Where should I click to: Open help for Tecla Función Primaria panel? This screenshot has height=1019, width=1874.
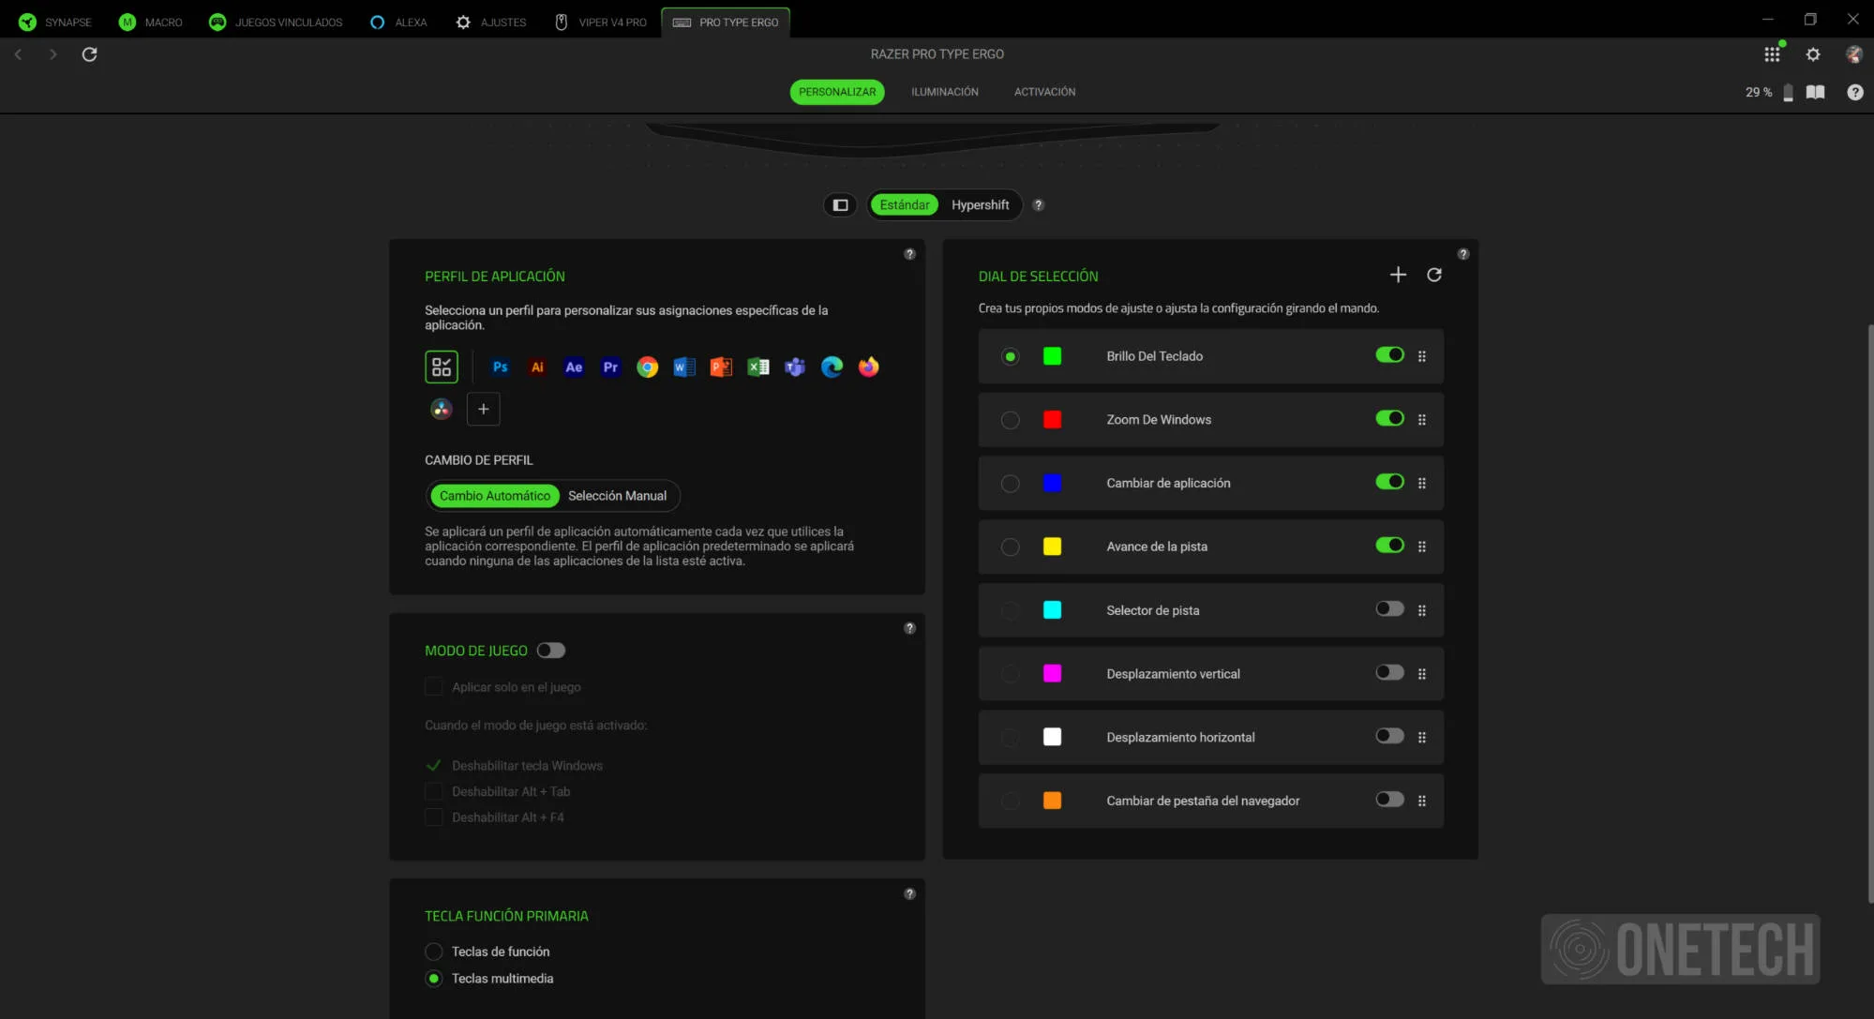click(909, 893)
